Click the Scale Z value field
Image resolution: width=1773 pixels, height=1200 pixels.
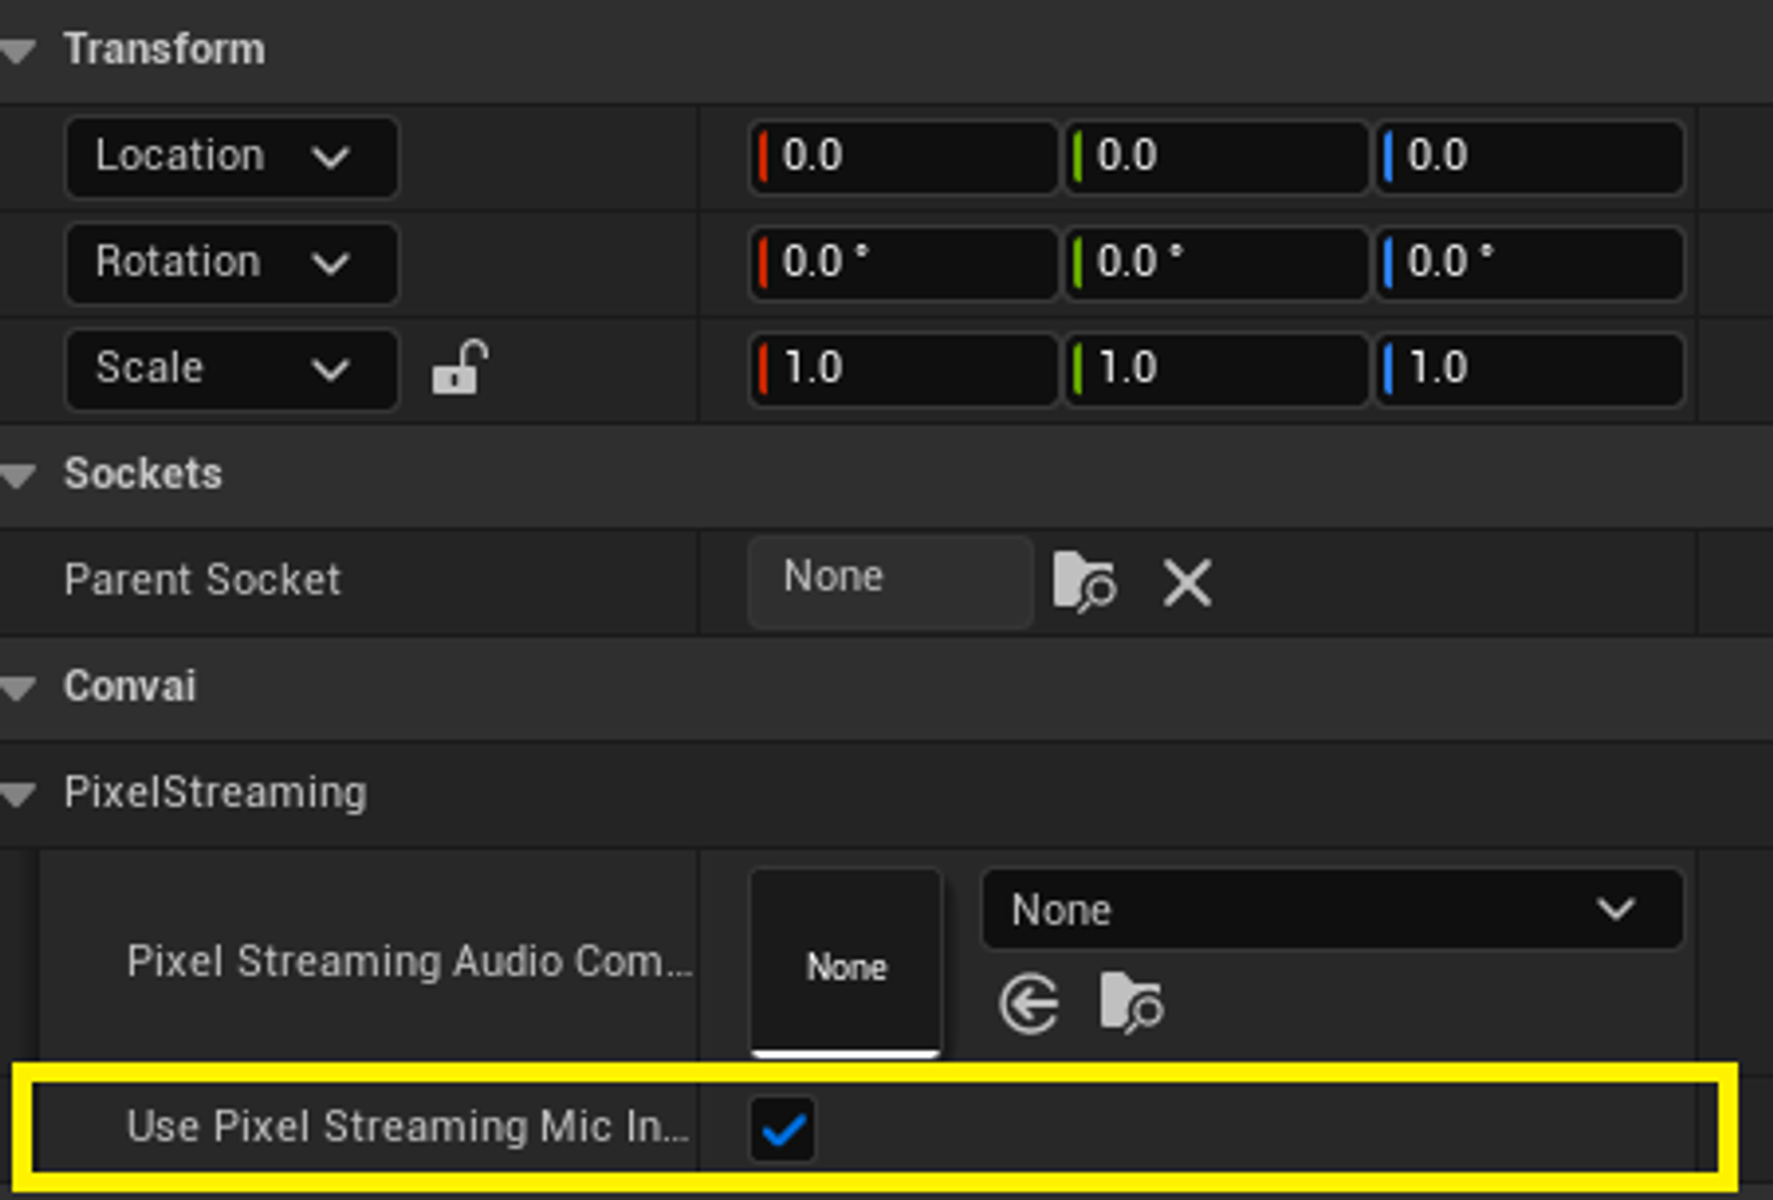click(x=1530, y=370)
